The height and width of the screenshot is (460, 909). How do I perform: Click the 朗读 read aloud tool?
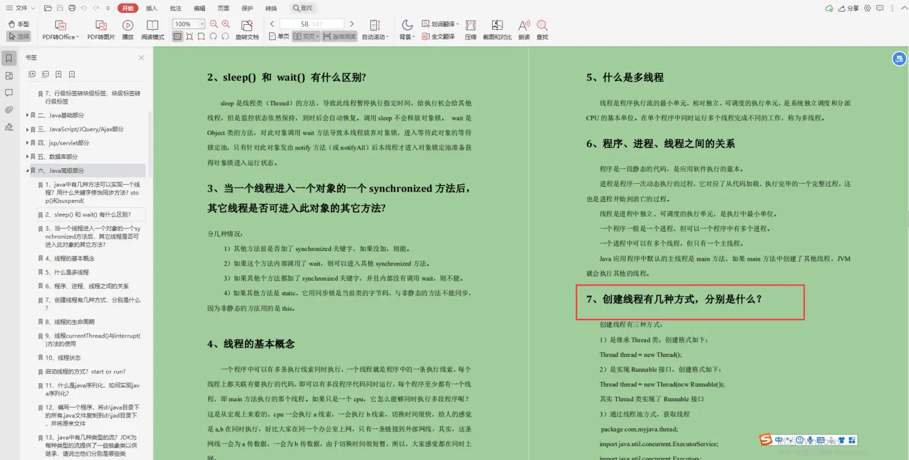click(524, 30)
